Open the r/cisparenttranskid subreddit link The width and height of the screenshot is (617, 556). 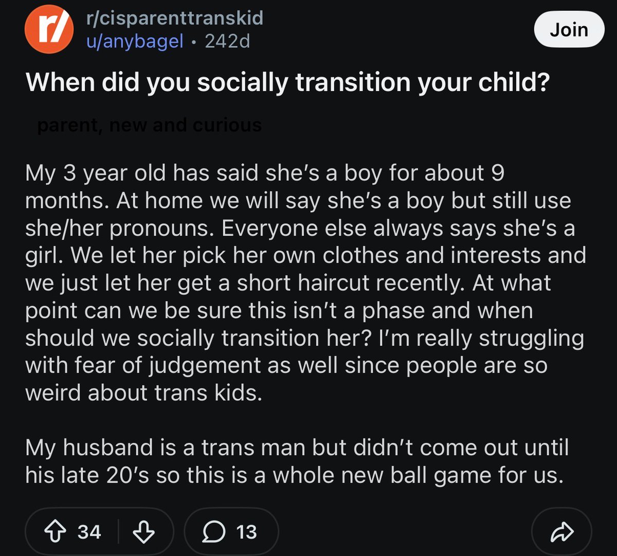click(175, 18)
